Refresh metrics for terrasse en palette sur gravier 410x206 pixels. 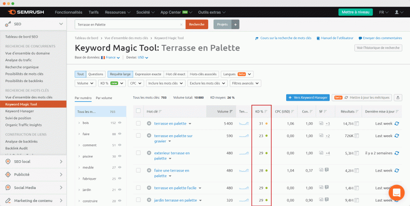pyautogui.click(x=397, y=136)
